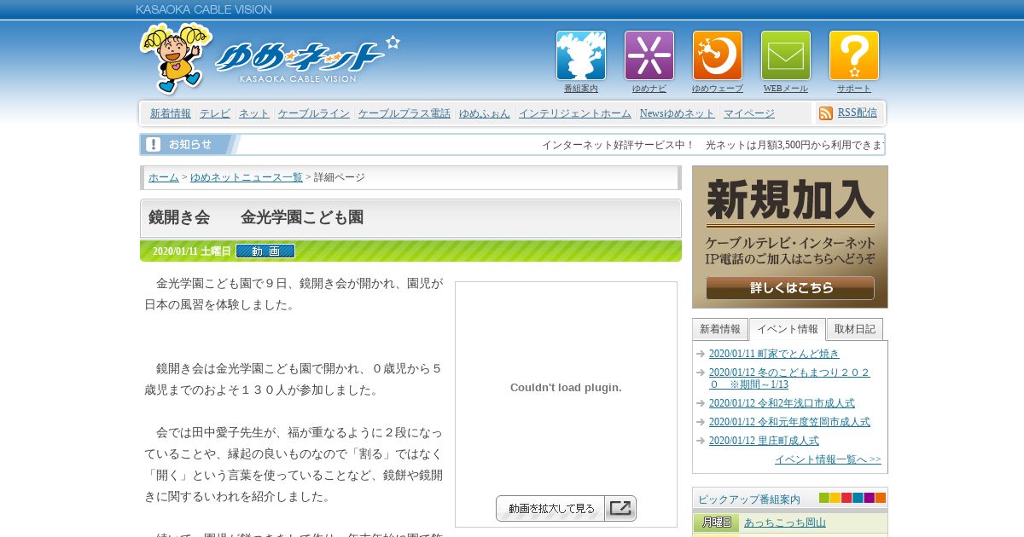This screenshot has width=1024, height=537.
Task: Open あっちこっち岡山 Monday program link
Action: 785,523
